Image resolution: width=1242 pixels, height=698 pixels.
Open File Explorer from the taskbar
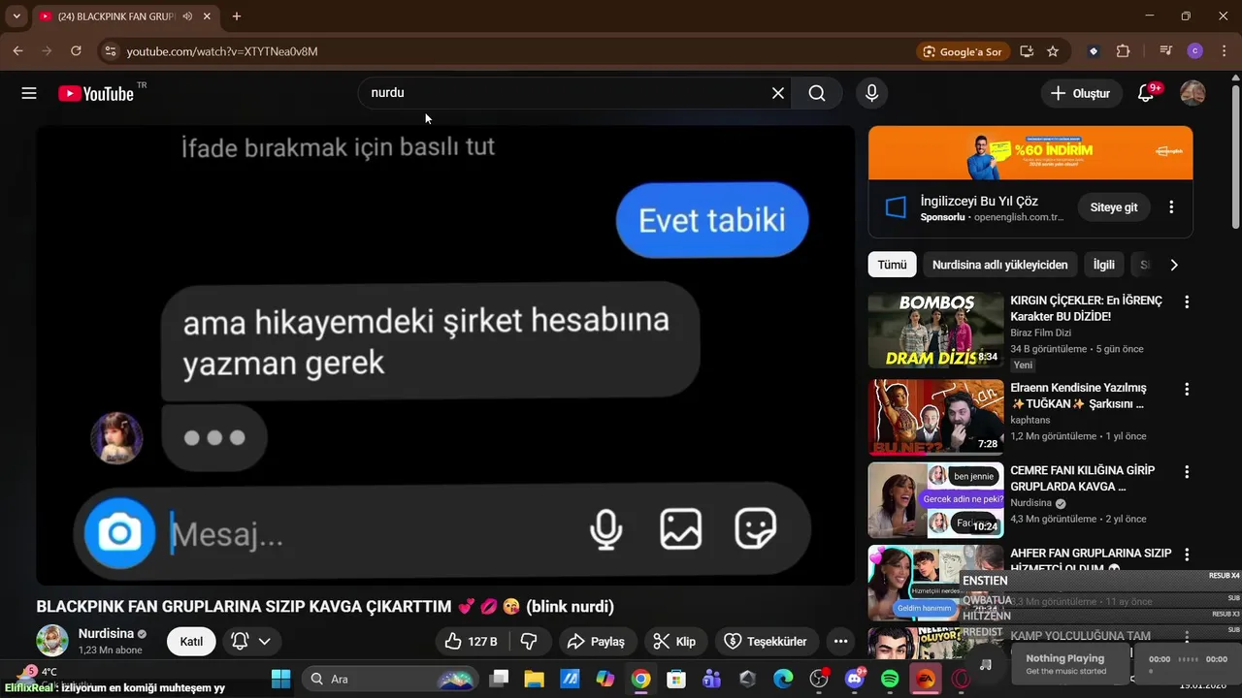[535, 679]
